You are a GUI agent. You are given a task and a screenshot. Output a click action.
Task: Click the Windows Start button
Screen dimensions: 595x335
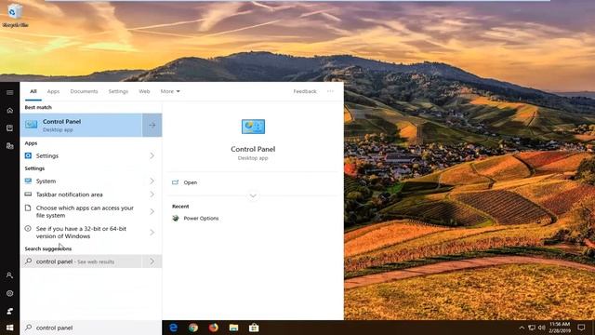[x=10, y=328]
